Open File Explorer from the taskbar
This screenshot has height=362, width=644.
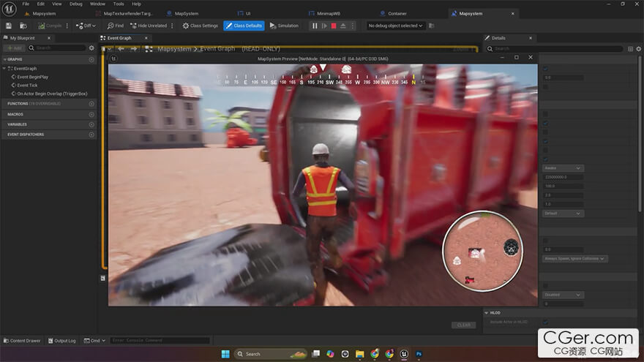click(360, 354)
